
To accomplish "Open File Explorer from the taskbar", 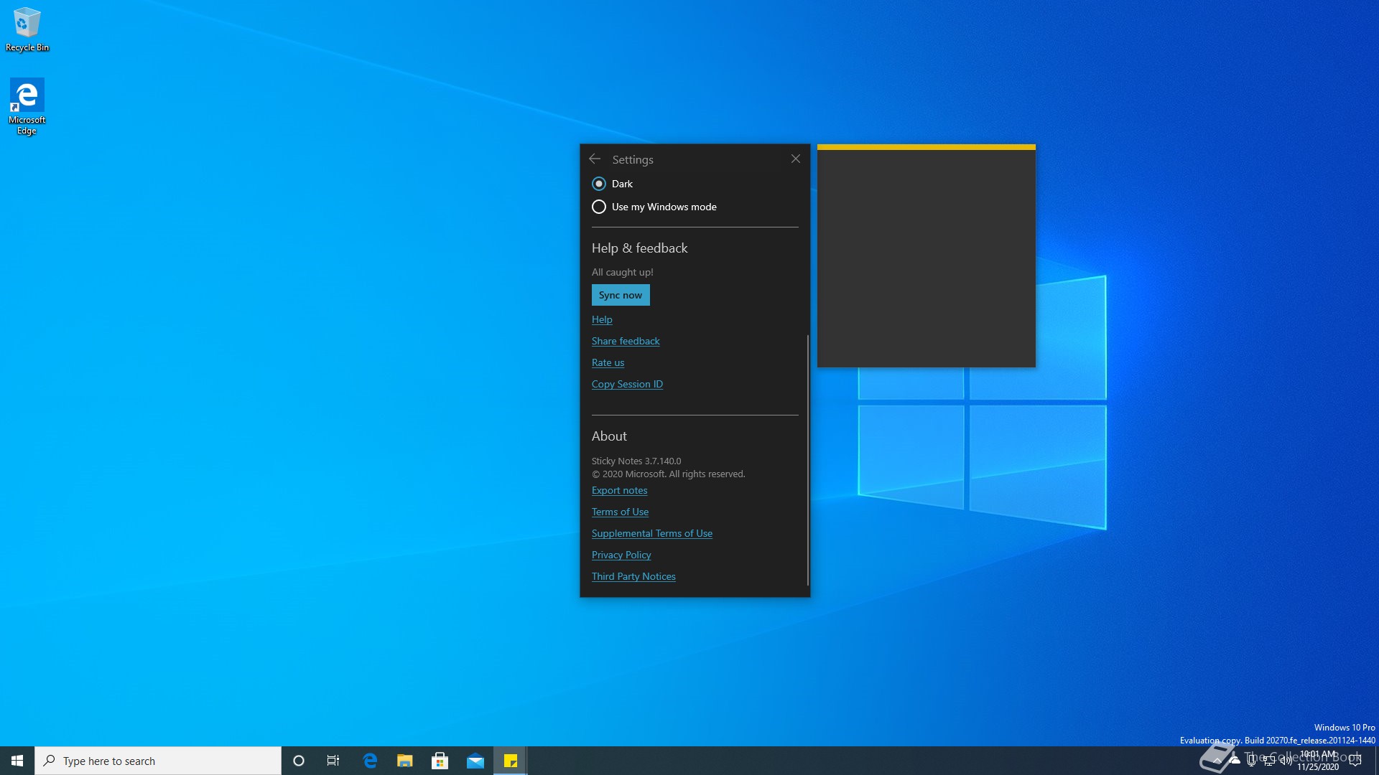I will click(405, 761).
